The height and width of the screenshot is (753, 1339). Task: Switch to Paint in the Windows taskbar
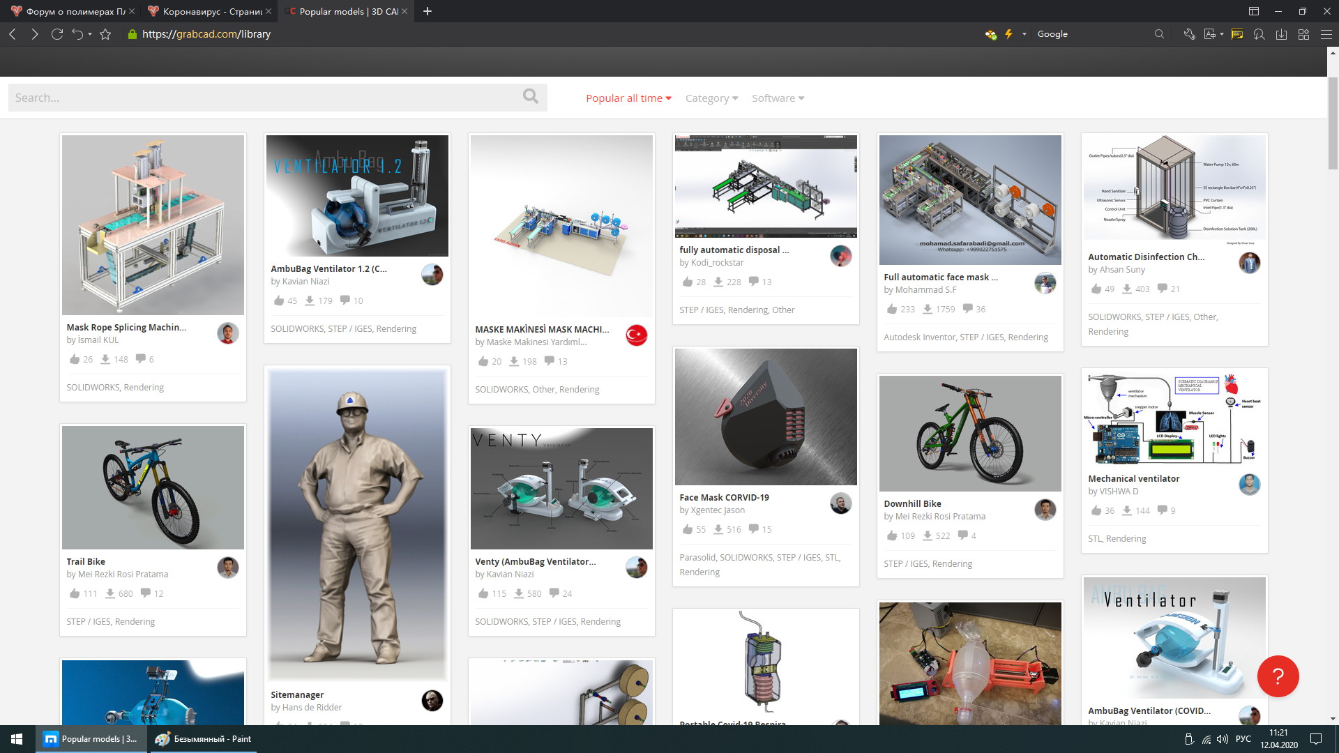click(202, 739)
